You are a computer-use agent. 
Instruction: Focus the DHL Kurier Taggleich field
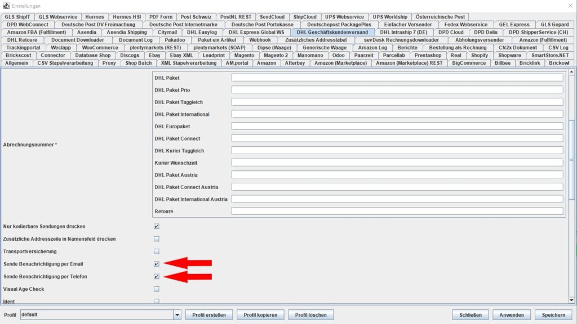click(x=397, y=151)
